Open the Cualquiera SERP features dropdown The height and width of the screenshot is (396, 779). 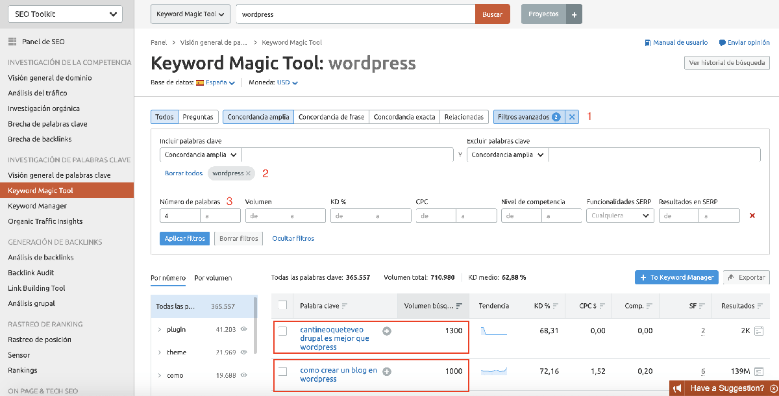pyautogui.click(x=619, y=215)
